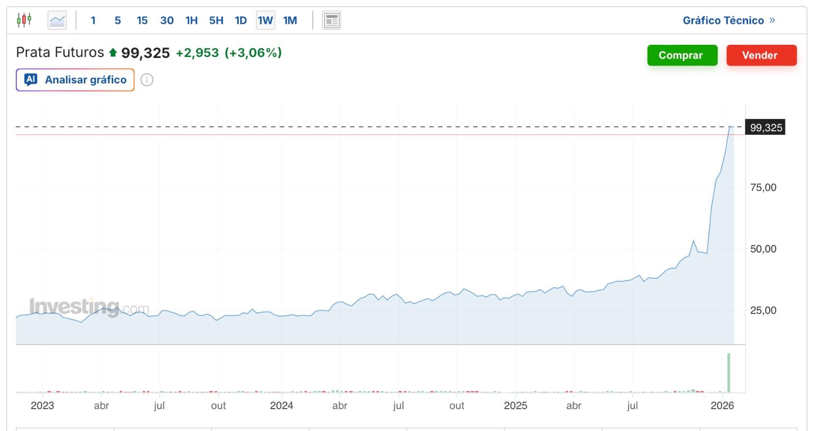Screen dimensions: 815x431
Task: Click the 99,325 price label on axis
Action: 766,127
